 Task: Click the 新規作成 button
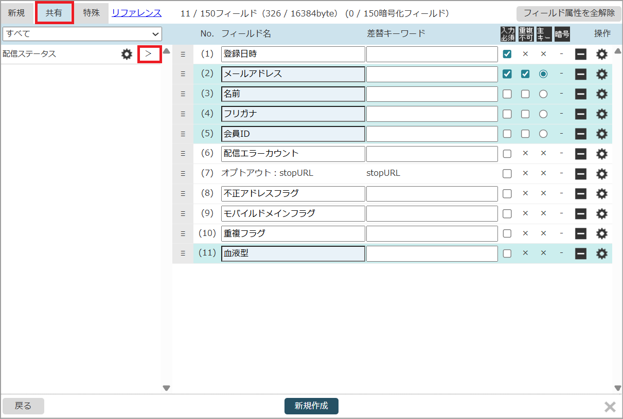pos(311,406)
